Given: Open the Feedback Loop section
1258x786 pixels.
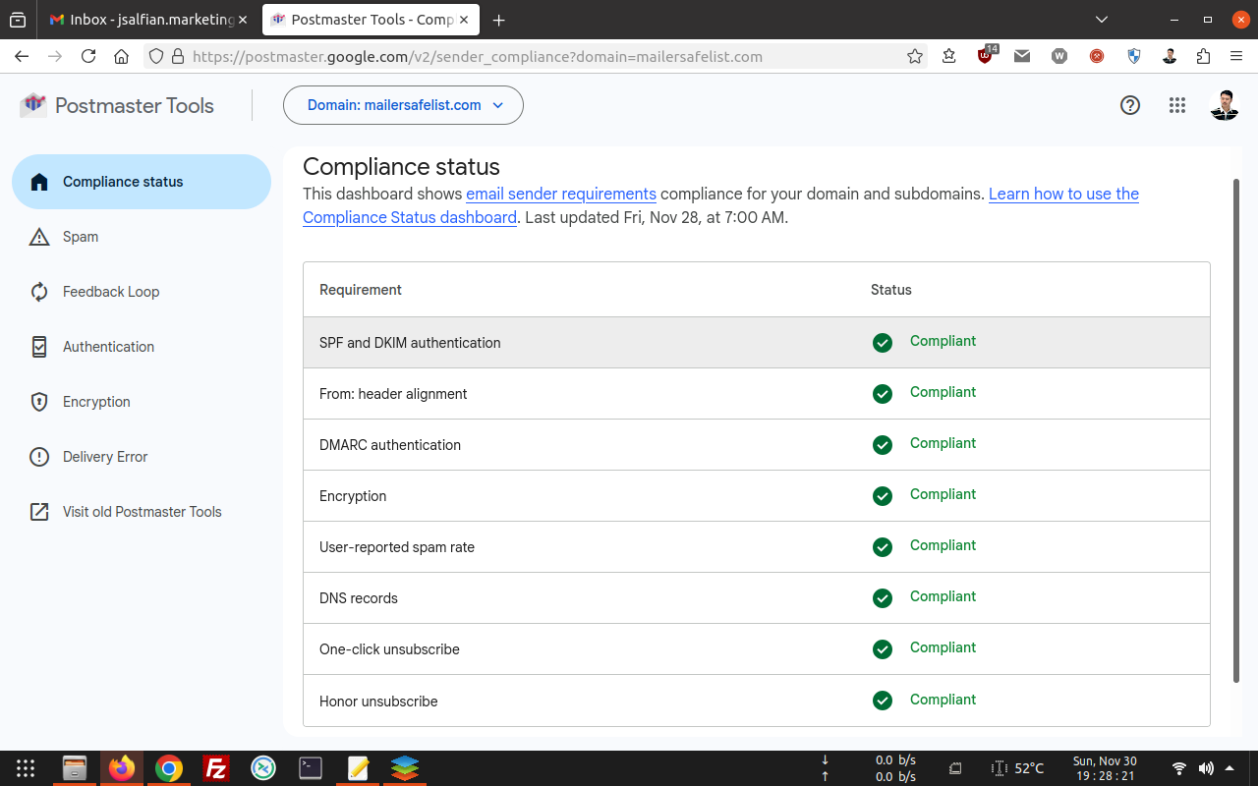Looking at the screenshot, I should tap(110, 292).
